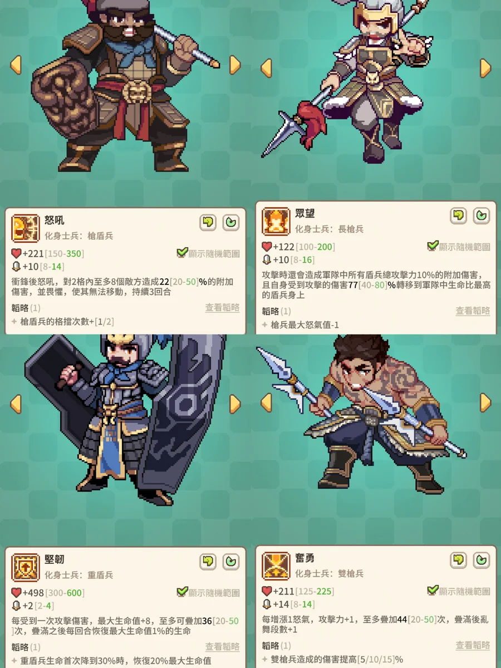Click the 眾望 skill icon

(x=276, y=222)
